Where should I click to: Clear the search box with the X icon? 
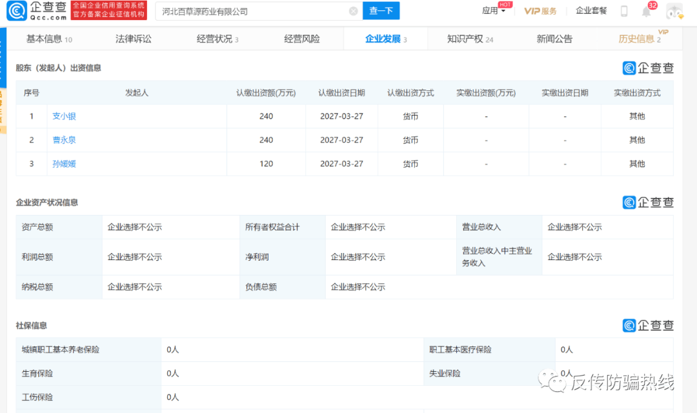tap(354, 11)
